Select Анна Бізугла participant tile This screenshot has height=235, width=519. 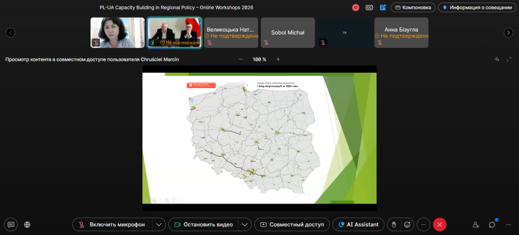[401, 32]
